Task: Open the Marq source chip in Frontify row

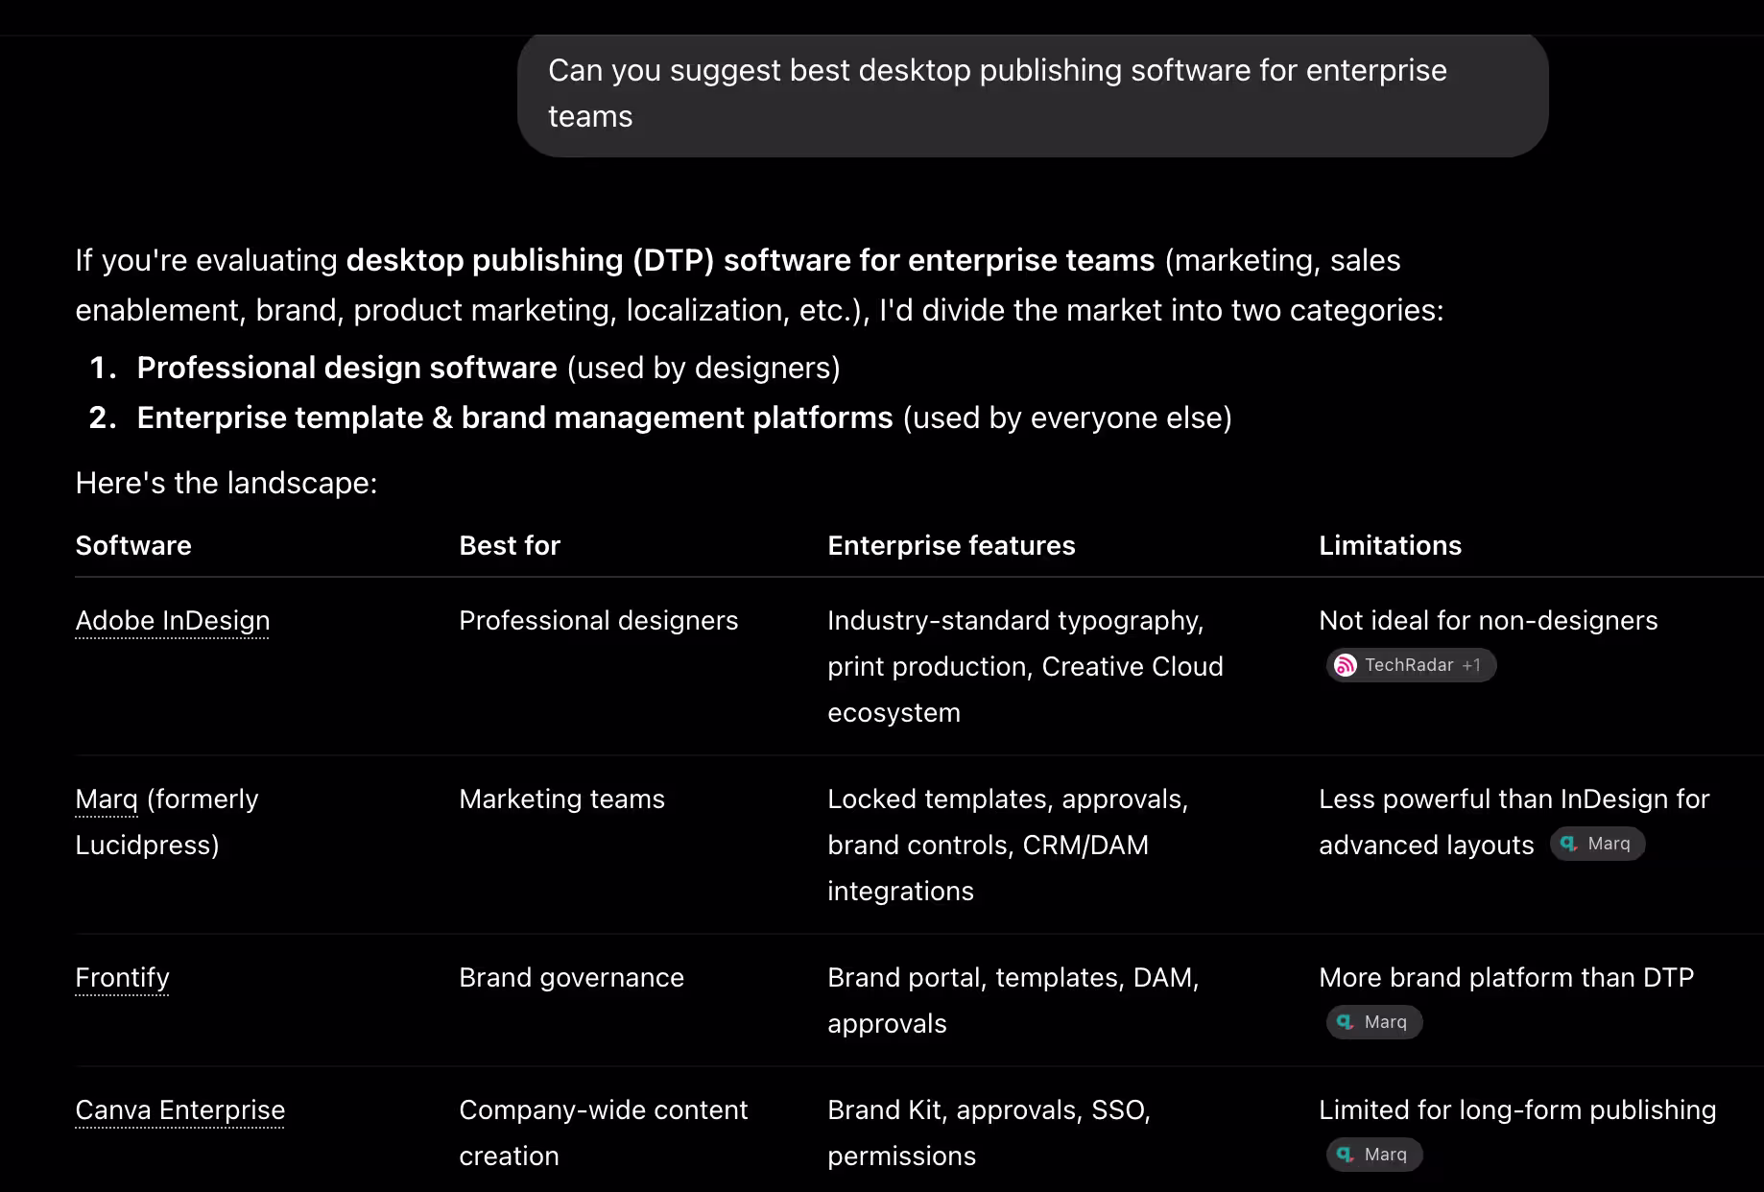Action: (x=1374, y=1022)
